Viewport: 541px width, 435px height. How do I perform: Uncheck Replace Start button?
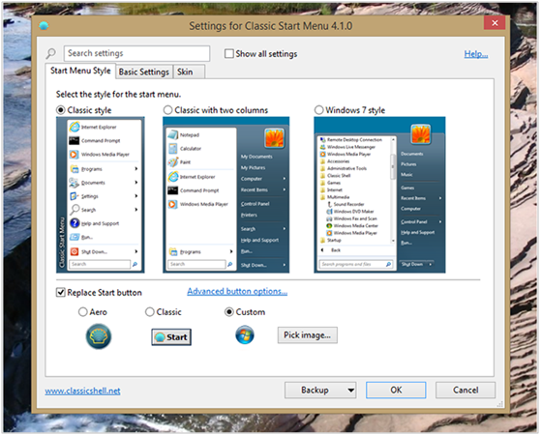click(61, 293)
